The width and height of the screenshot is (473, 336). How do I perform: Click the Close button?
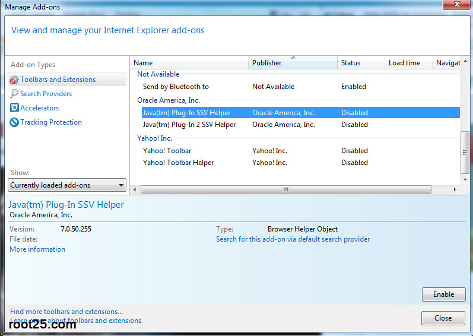(443, 318)
